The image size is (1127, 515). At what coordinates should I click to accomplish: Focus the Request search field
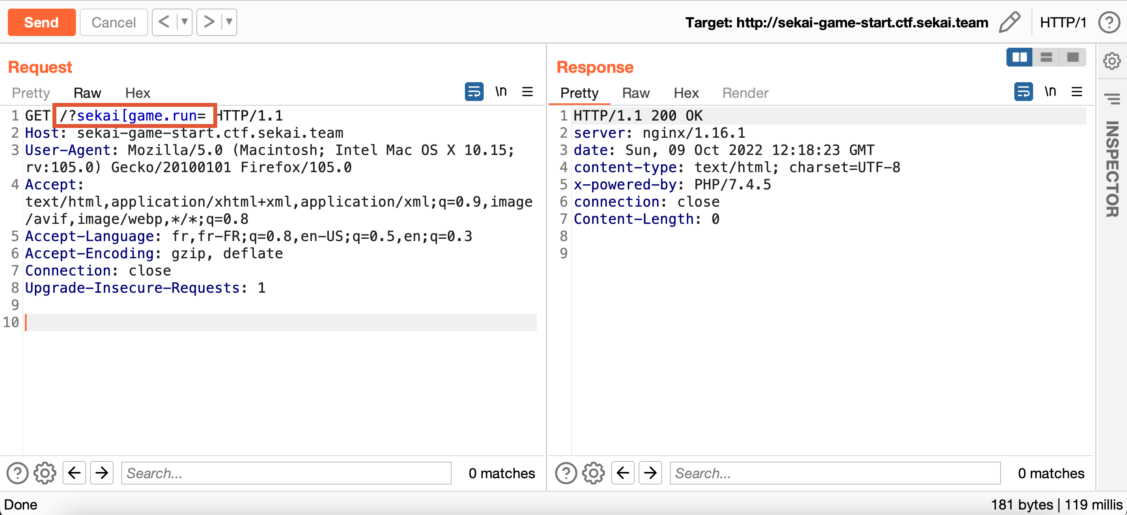(x=286, y=473)
